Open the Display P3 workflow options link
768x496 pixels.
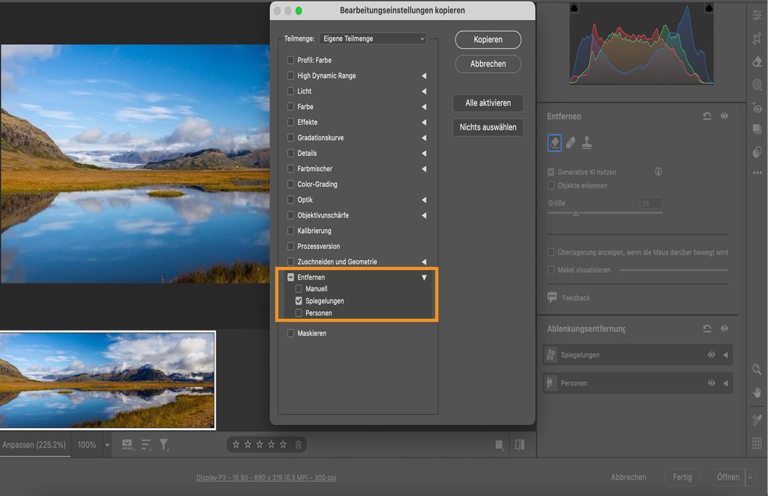266,478
